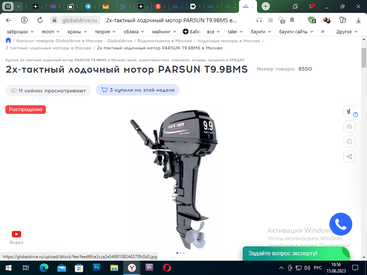Screen dimensions: 367x275
Task: Click the Распродажа red badge
Action: pyautogui.click(x=25, y=110)
